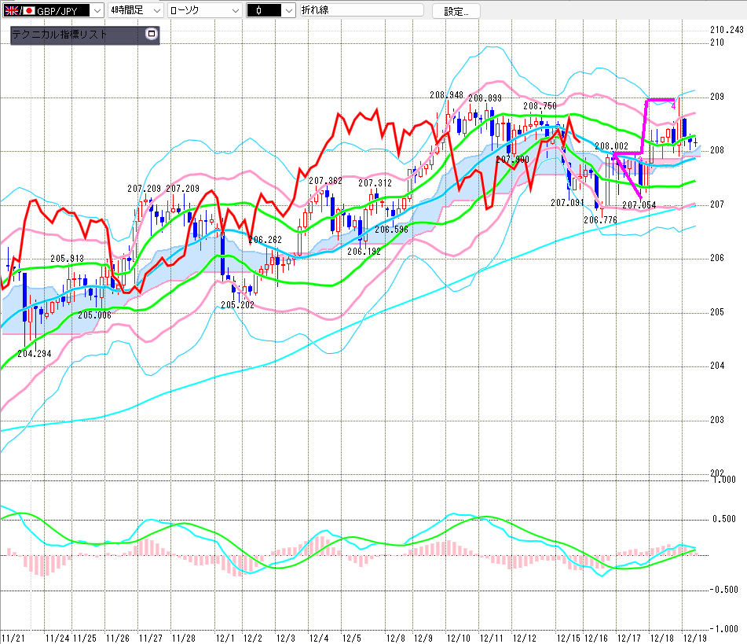Click the 折れ線 text field
The width and height of the screenshot is (747, 644).
pos(361,11)
